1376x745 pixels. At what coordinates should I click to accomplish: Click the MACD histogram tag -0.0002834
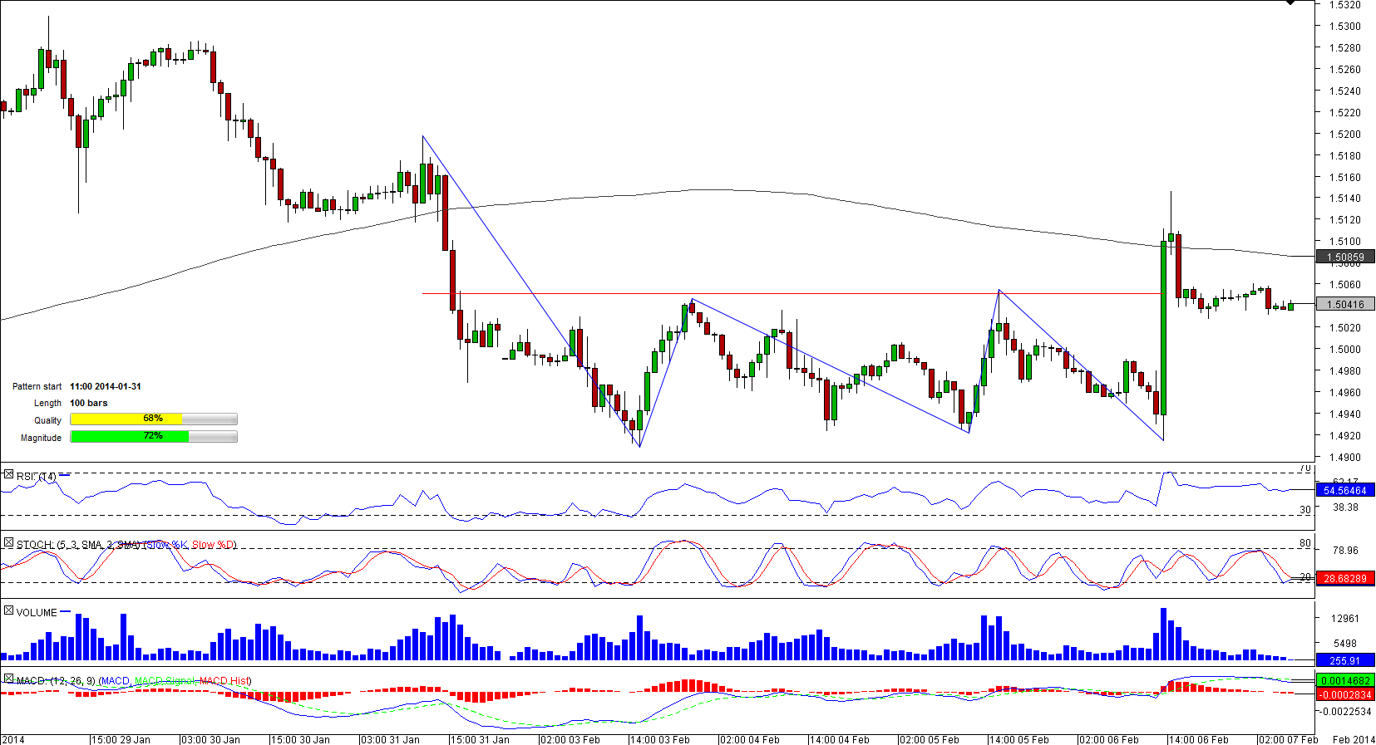tap(1345, 695)
